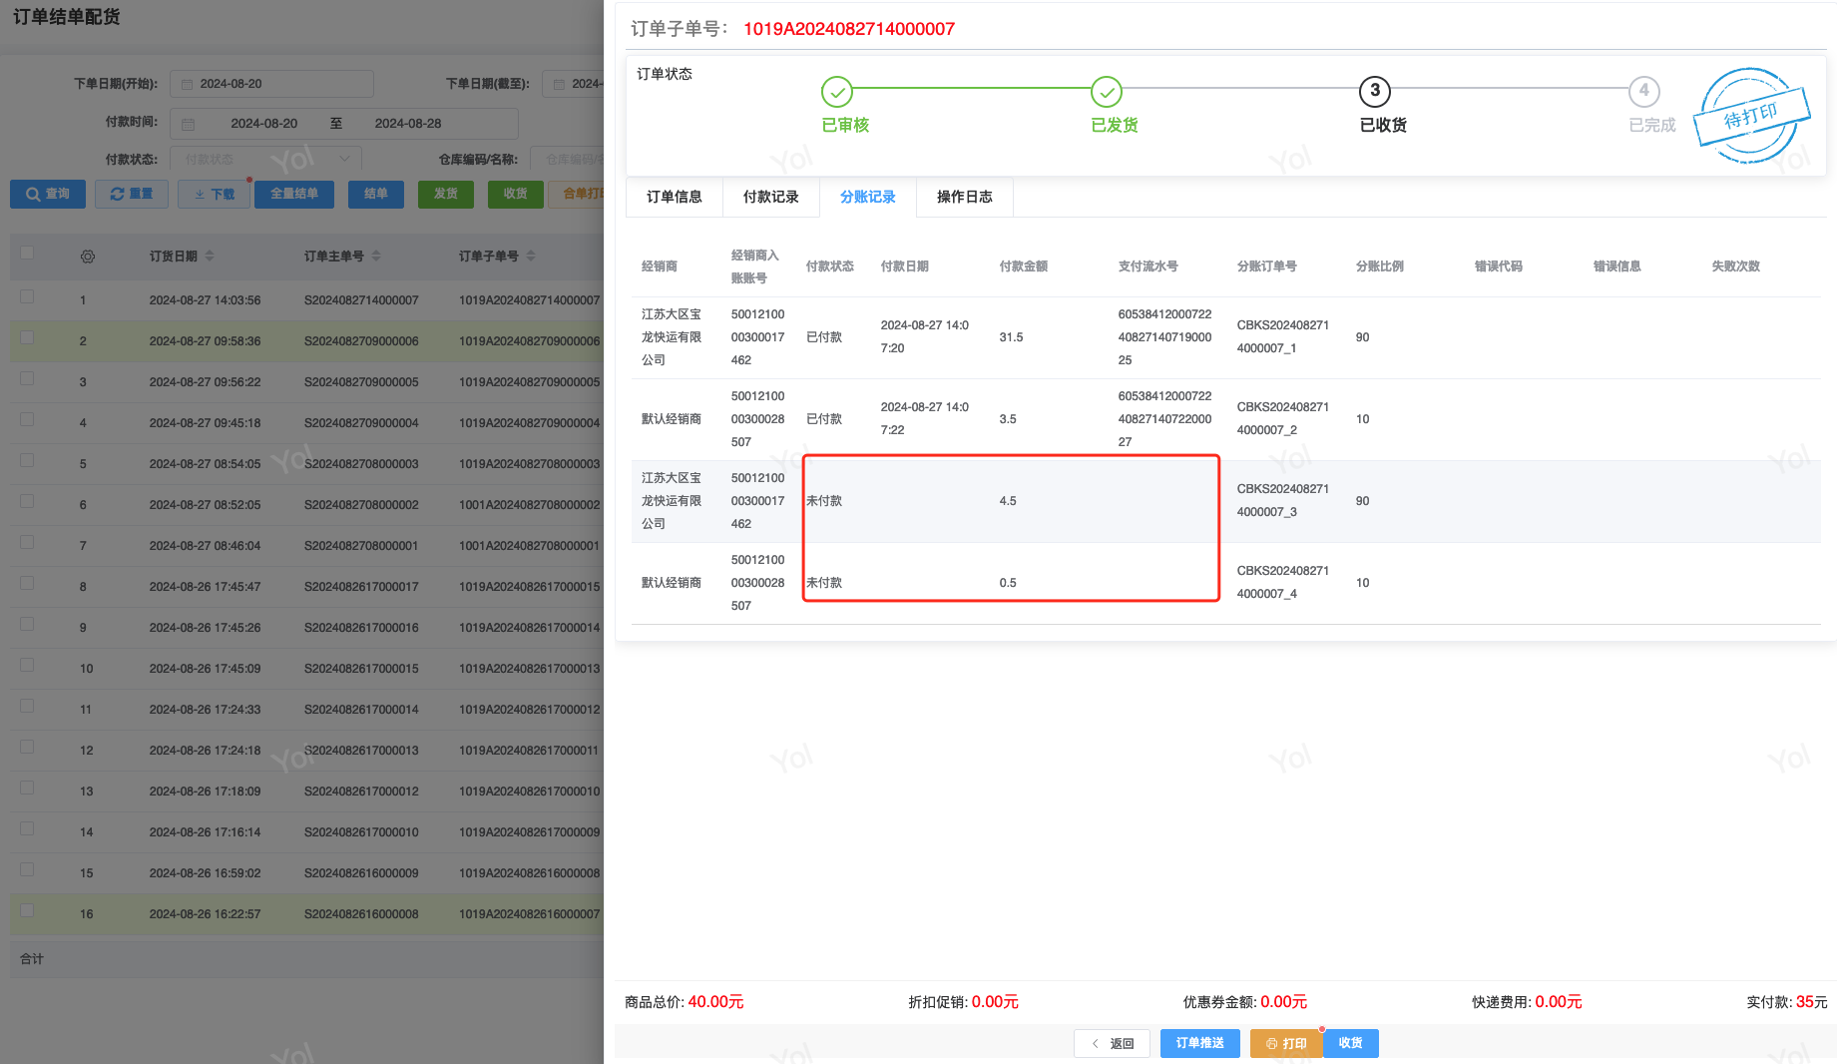Click the 已审核 step checkmark icon
Screen dimensions: 1837x1064
836,92
